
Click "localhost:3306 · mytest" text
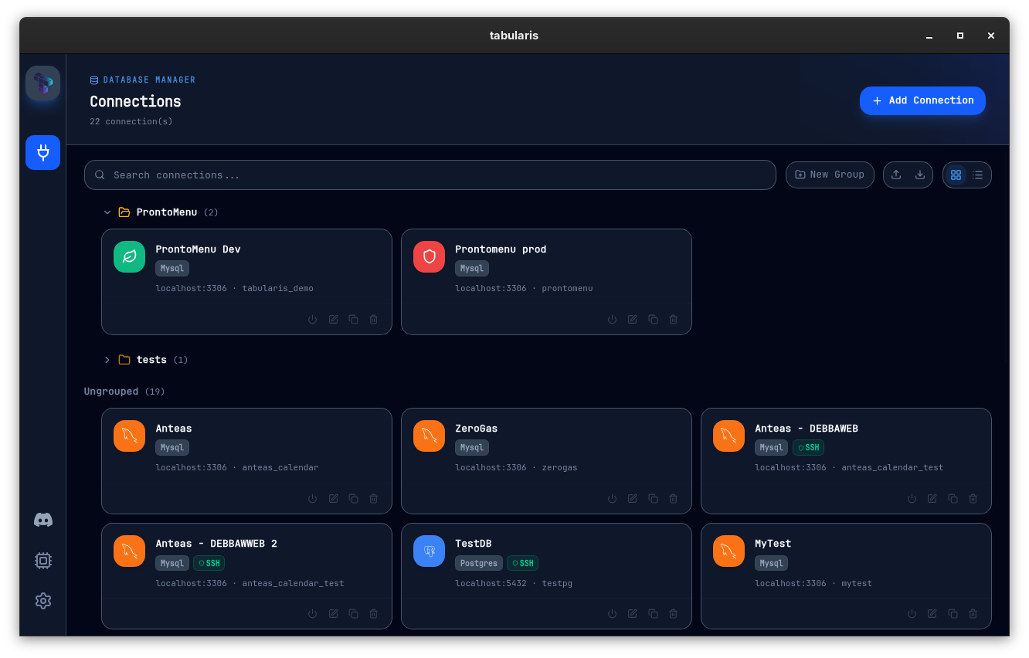point(813,583)
